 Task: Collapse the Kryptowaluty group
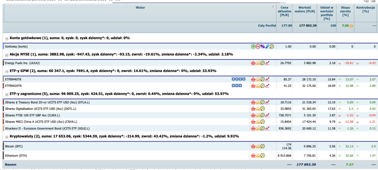coord(6,136)
